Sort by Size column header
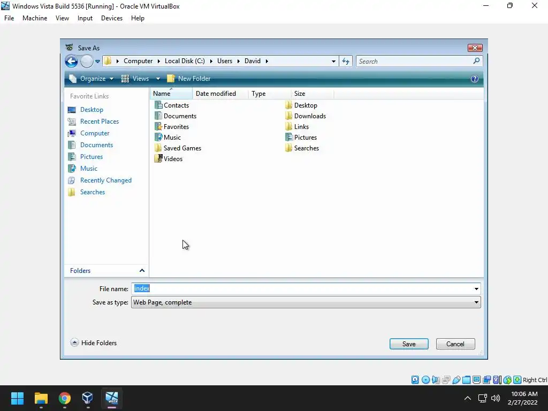The image size is (548, 411). click(x=312, y=94)
